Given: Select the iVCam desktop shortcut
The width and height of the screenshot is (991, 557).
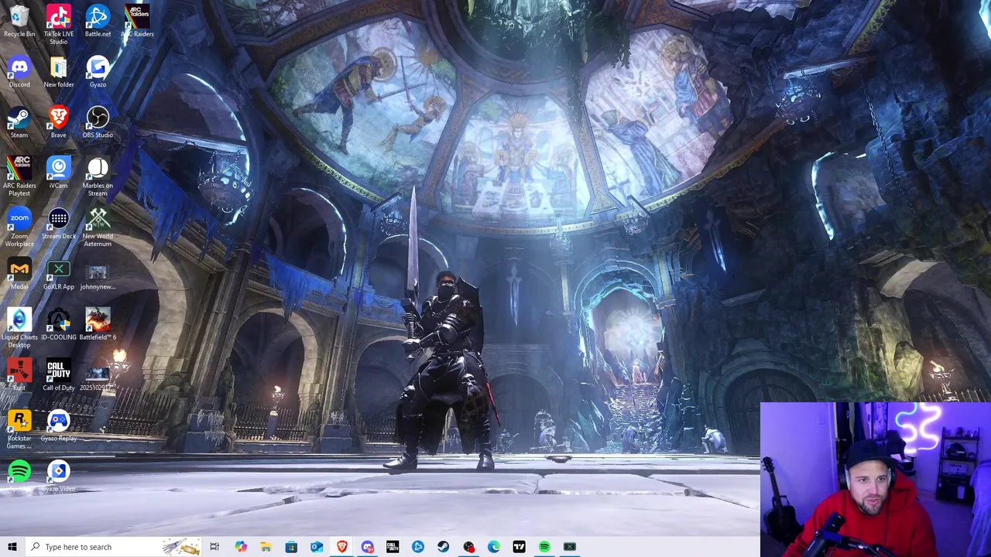Looking at the screenshot, I should [x=58, y=172].
